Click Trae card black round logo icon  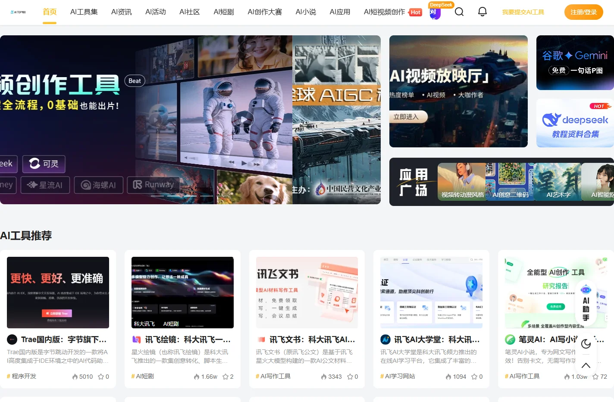coord(12,340)
